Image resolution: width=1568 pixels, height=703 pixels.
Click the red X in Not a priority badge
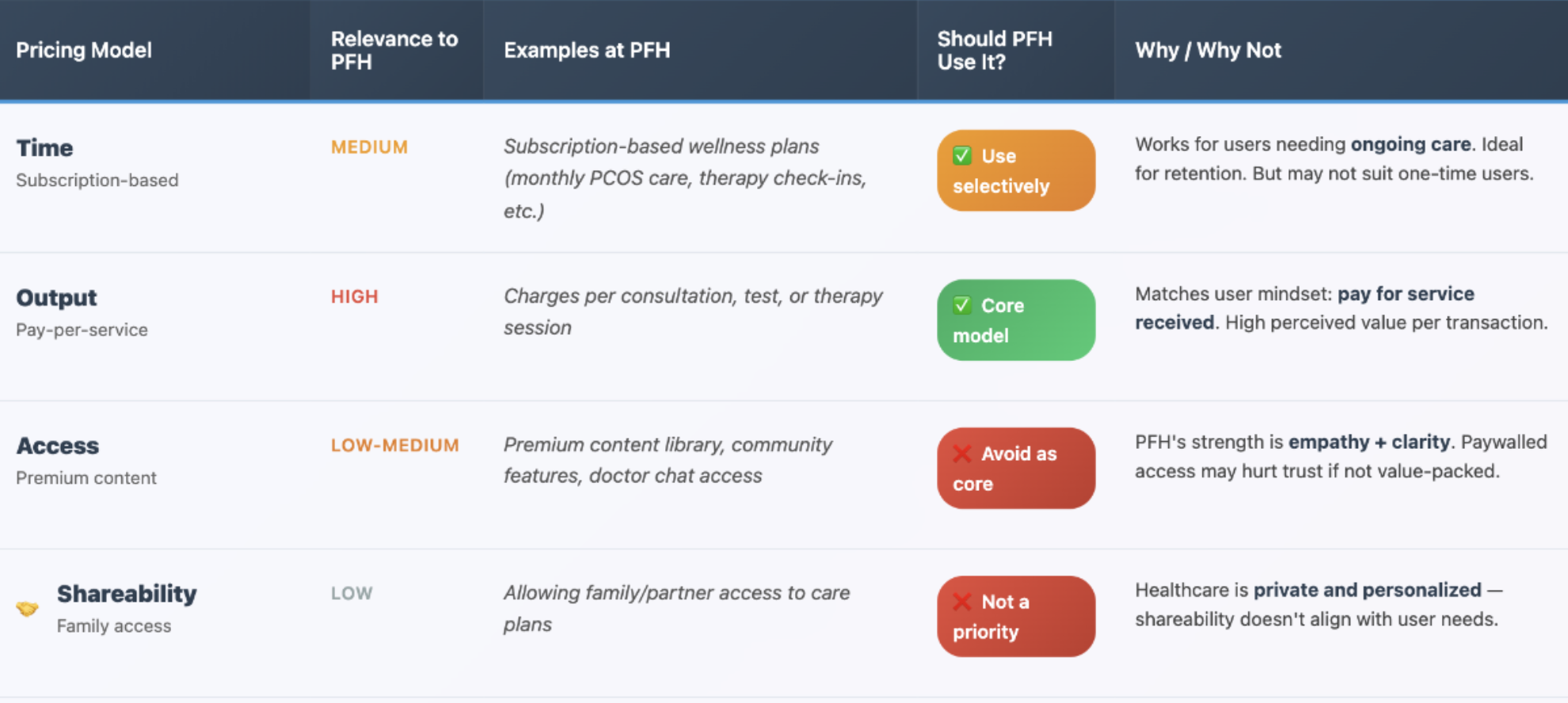pos(962,602)
